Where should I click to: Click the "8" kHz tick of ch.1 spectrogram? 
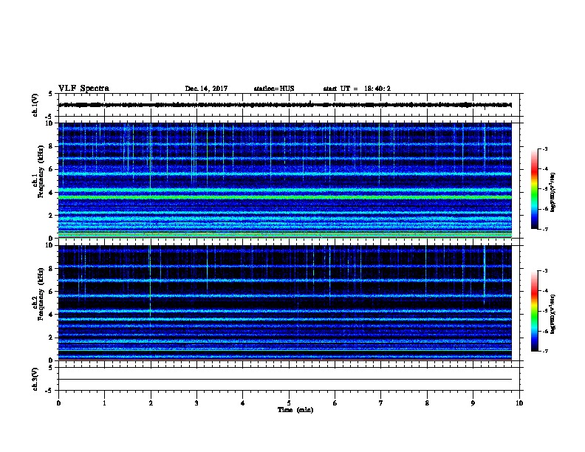tap(51, 146)
